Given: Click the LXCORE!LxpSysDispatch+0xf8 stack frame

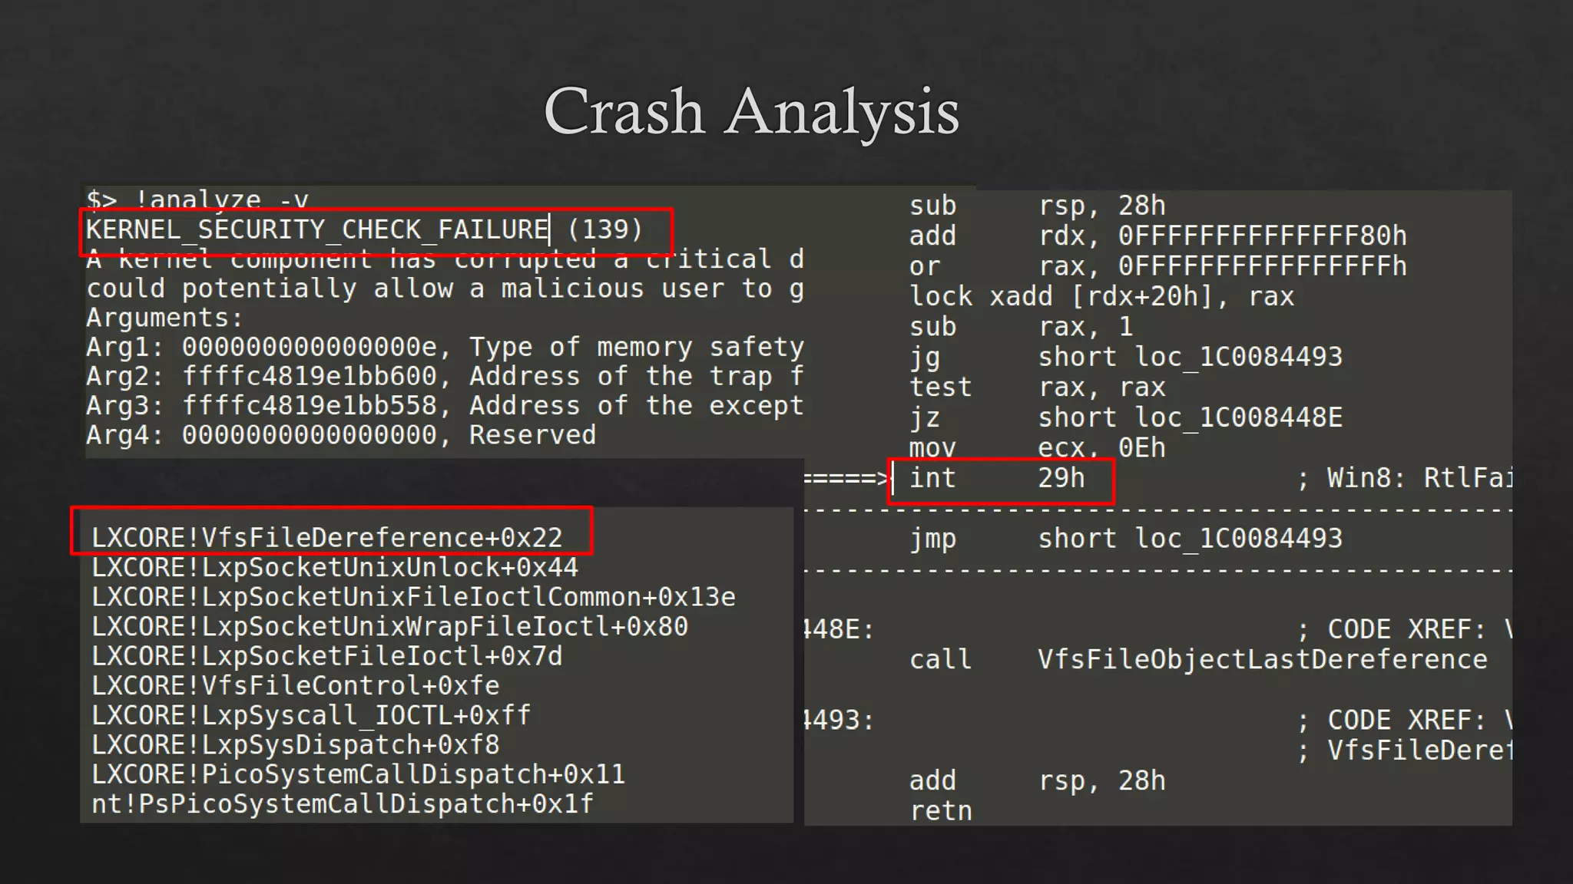Looking at the screenshot, I should 295,745.
